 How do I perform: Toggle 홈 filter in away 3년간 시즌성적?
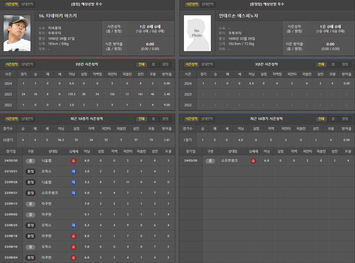tap(333, 65)
